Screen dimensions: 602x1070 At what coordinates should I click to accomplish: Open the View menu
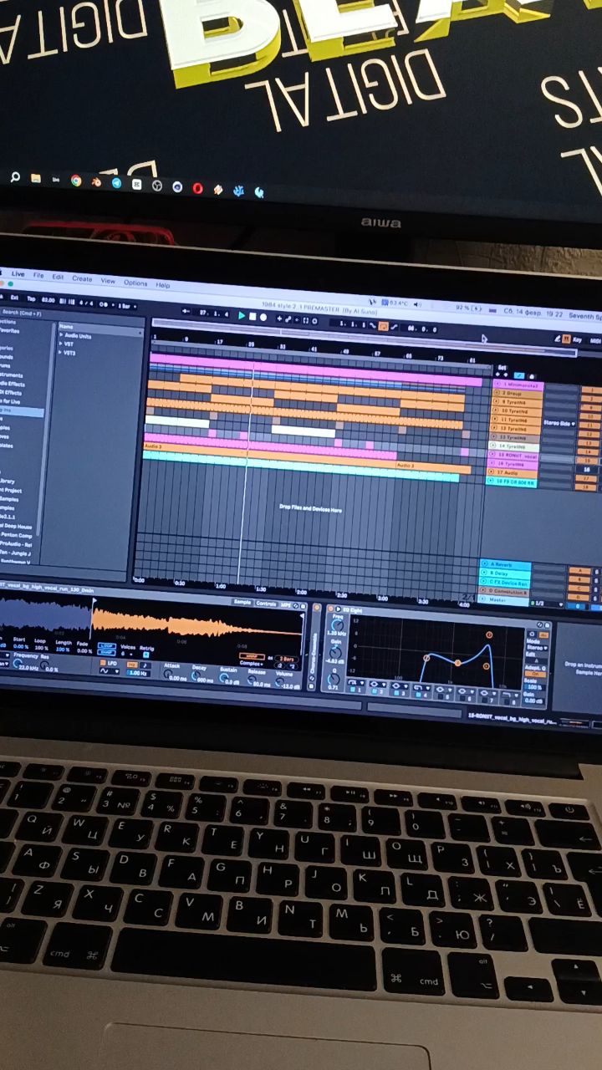coord(108,281)
